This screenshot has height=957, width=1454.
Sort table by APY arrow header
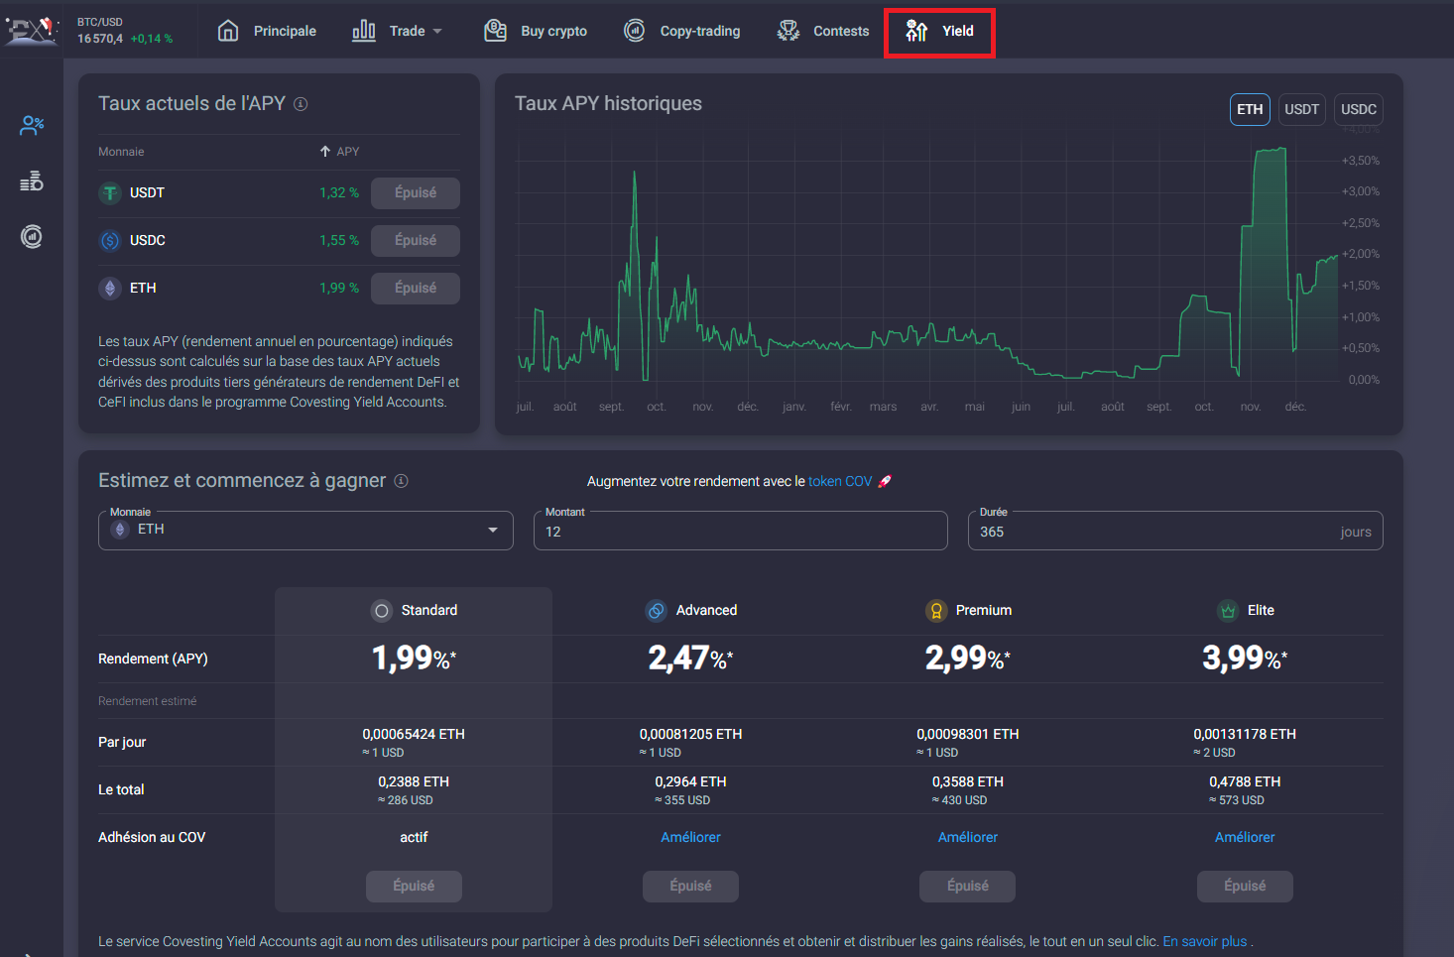coord(339,152)
